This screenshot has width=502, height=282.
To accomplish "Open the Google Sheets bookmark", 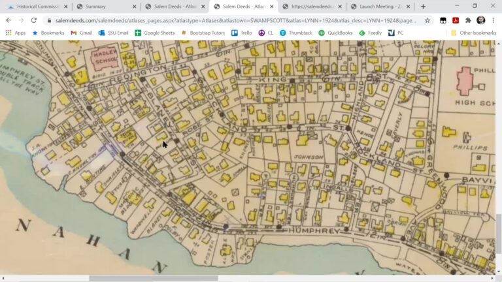I will (154, 33).
